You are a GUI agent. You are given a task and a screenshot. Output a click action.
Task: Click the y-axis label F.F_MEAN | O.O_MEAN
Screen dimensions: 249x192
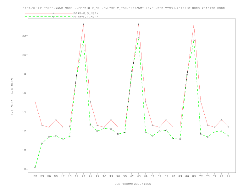click(12, 97)
